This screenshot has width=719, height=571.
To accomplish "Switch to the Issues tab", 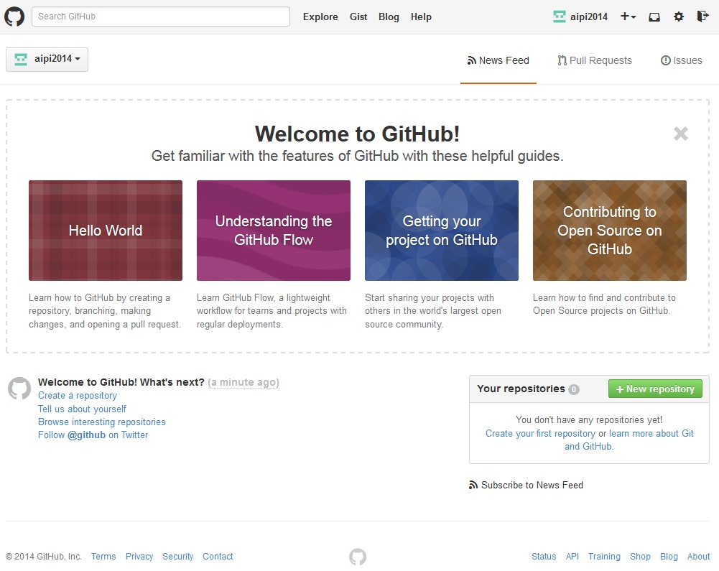I will click(682, 60).
